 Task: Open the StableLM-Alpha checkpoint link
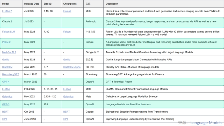pyautogui.click(x=72, y=67)
